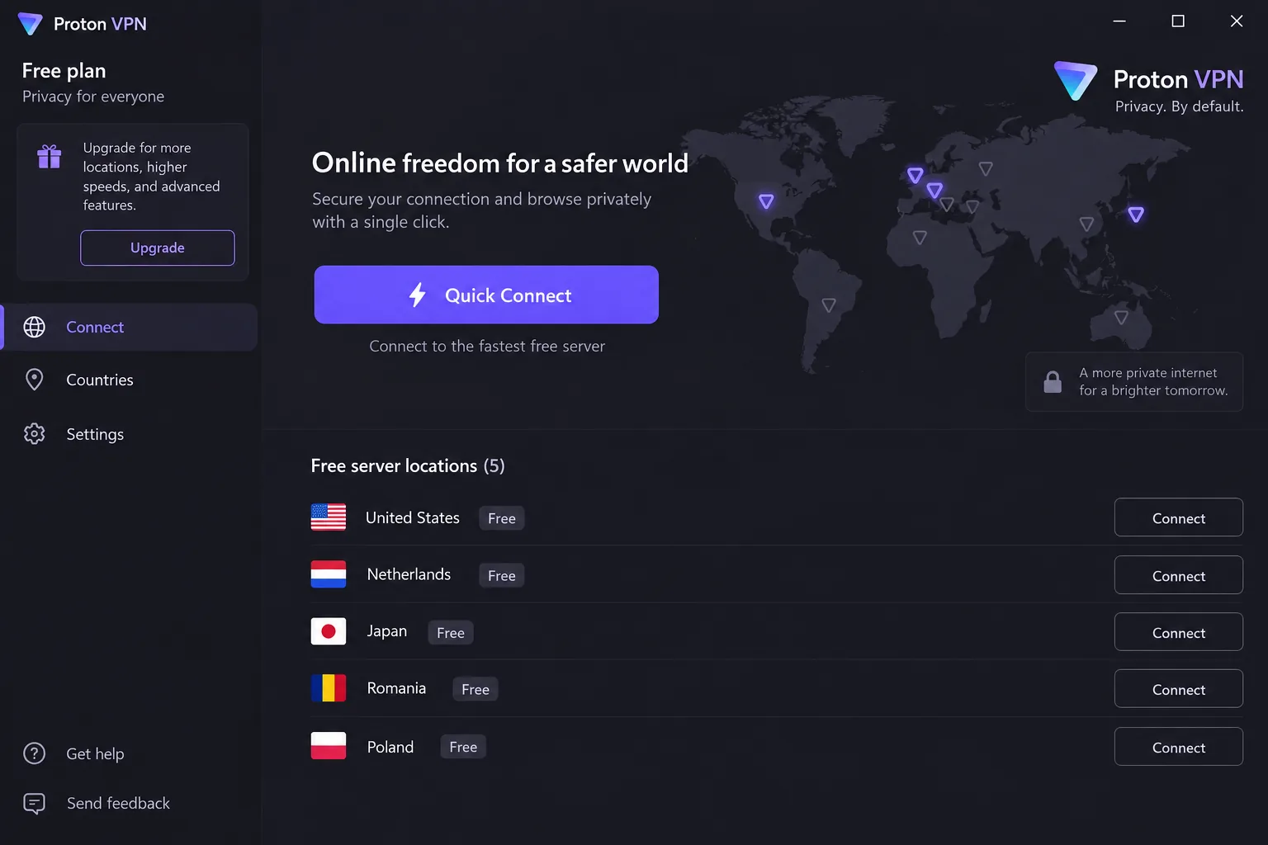Select the highlighted map marker over Japan

point(1136,215)
